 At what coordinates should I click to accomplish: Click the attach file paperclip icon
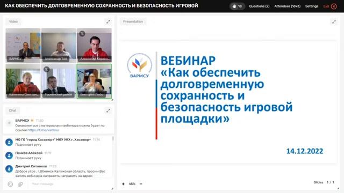(20, 184)
